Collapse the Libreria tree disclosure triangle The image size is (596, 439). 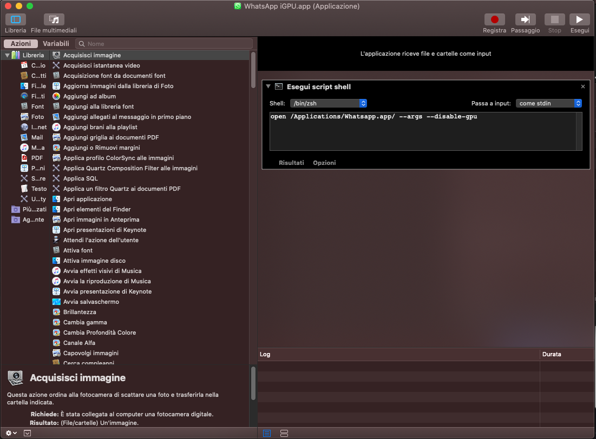click(7, 55)
